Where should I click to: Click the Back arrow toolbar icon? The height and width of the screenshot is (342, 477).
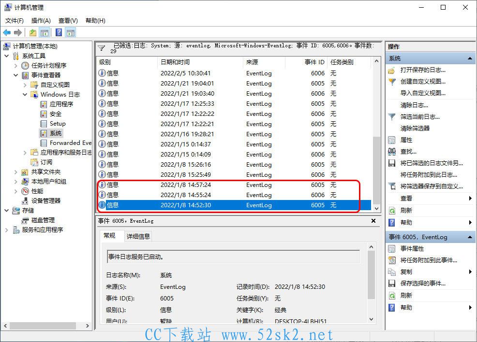(7, 32)
